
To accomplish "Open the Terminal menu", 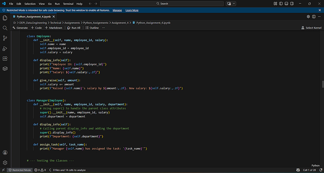I will pos(68,4).
